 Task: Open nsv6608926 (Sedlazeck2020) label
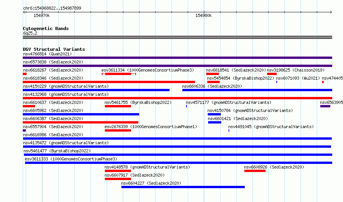pyautogui.click(x=274, y=167)
